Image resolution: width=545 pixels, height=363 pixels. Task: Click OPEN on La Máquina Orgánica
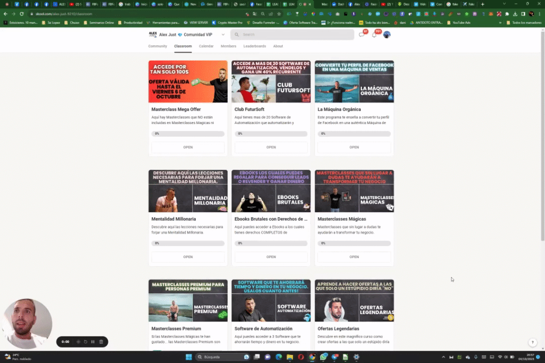[354, 147]
